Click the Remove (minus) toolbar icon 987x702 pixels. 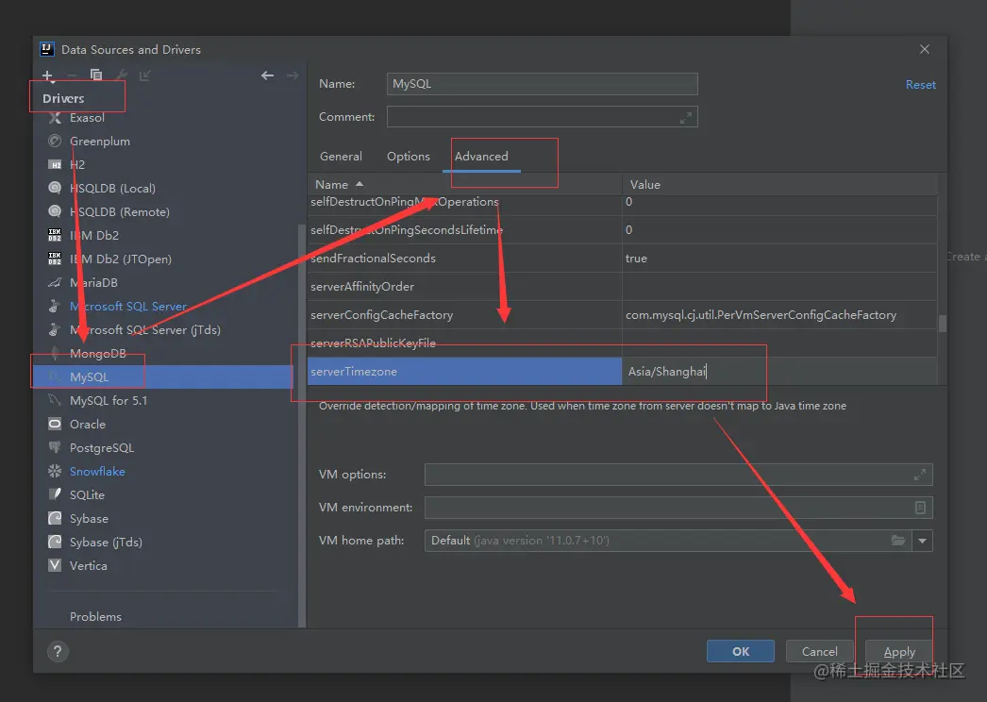(72, 75)
